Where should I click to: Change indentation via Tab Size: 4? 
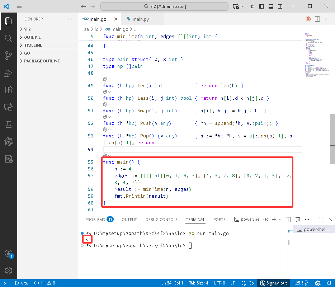point(198,283)
